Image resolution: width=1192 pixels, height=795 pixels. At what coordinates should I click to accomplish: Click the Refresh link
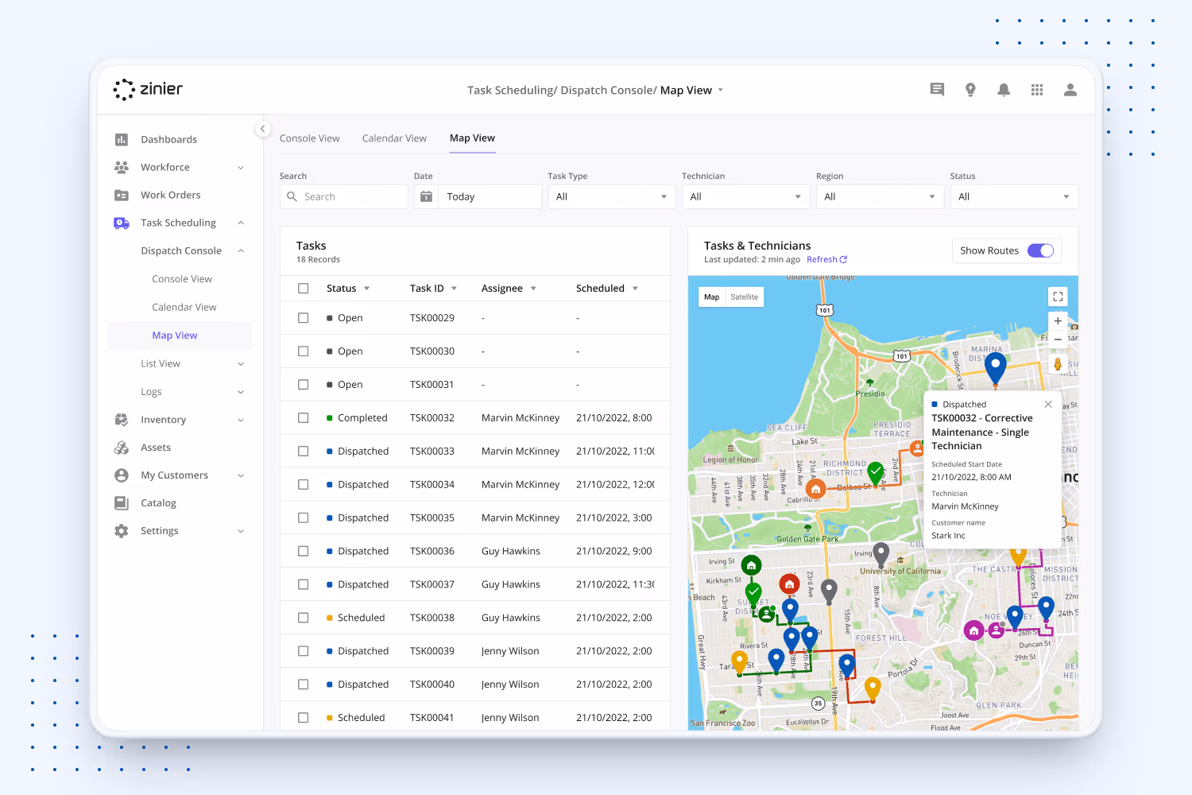(x=826, y=260)
